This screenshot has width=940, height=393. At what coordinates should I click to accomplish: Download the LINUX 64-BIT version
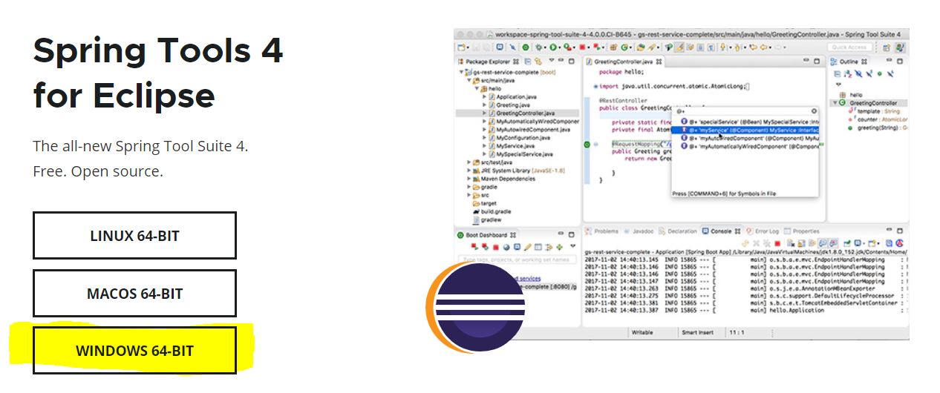point(134,236)
